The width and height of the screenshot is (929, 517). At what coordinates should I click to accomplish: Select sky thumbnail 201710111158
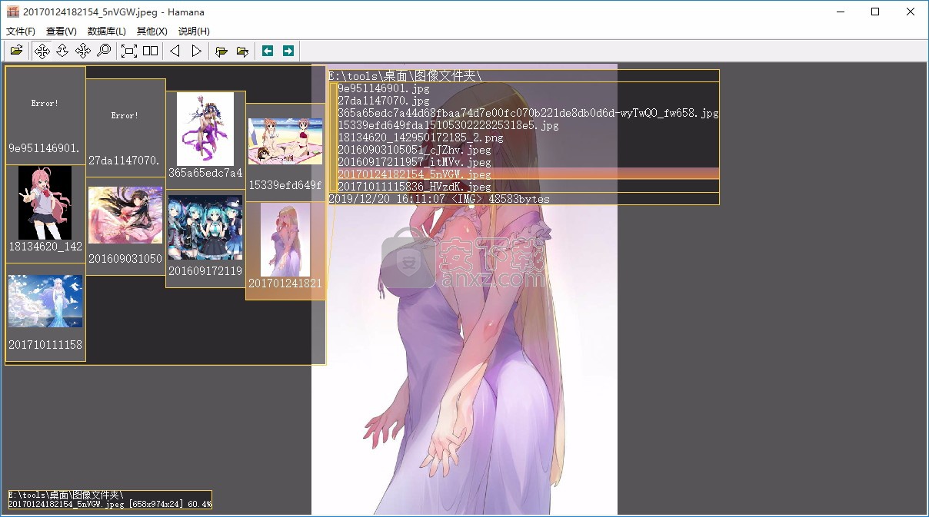tap(45, 312)
